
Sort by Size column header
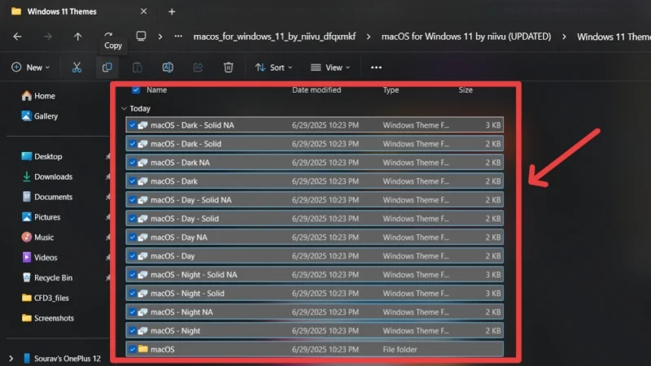(x=465, y=89)
